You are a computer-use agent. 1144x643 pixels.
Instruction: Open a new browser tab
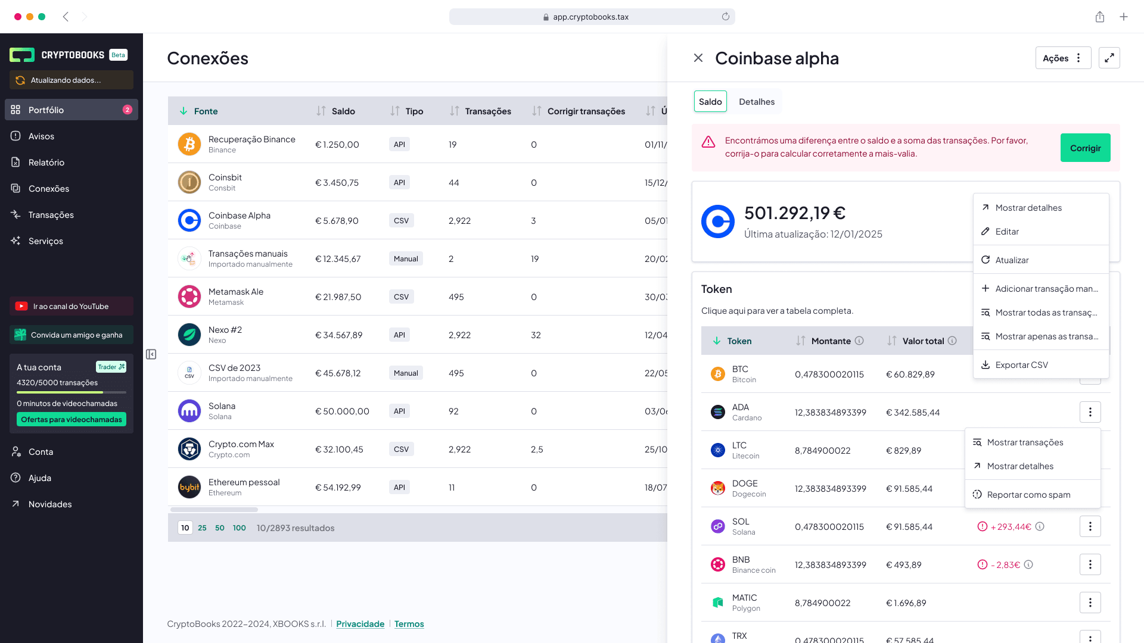click(1124, 17)
